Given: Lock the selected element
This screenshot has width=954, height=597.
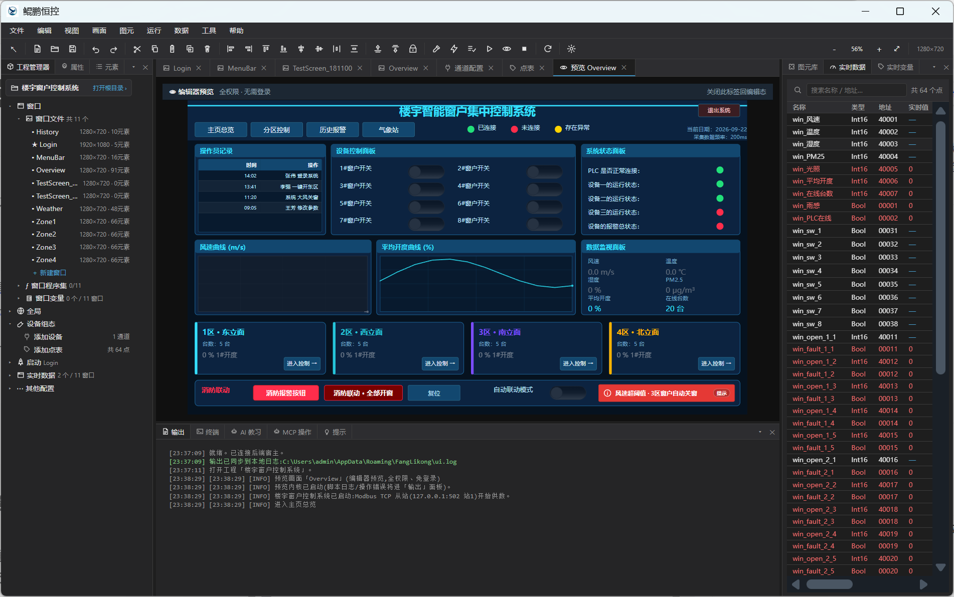Looking at the screenshot, I should click(x=413, y=49).
